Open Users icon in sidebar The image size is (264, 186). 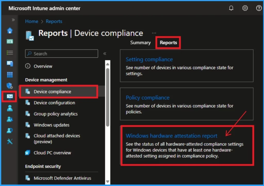point(10,108)
